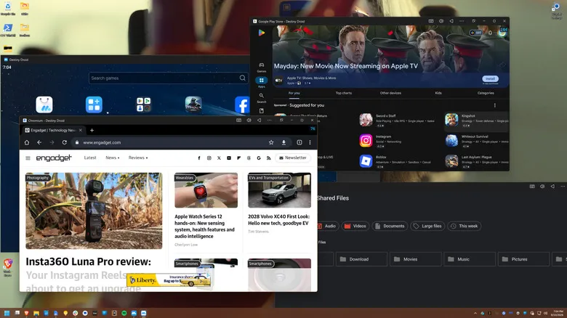Expand the News dropdown on Engadget
This screenshot has width=567, height=318.
coord(113,158)
